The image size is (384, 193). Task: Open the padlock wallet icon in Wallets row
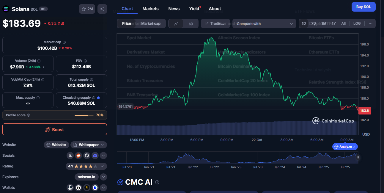pyautogui.click(x=78, y=188)
